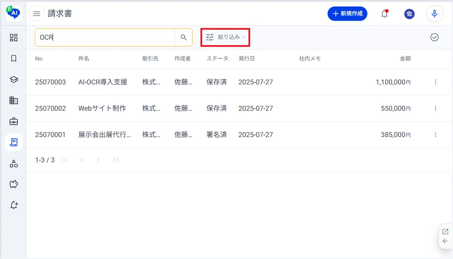Go to the first page
Image resolution: width=453 pixels, height=259 pixels.
[64, 160]
